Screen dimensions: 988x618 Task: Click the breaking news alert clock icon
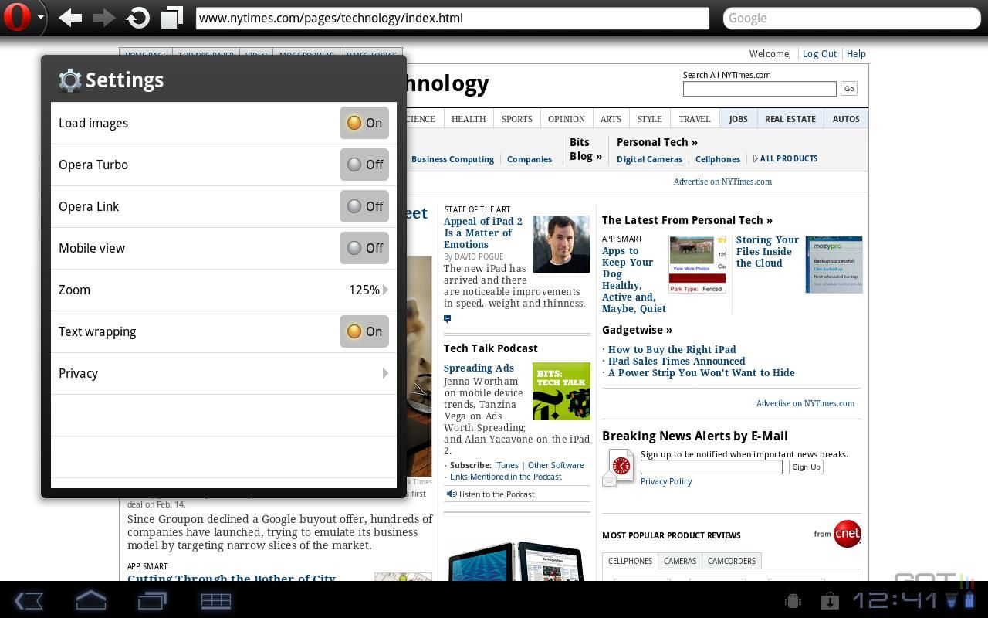[620, 467]
